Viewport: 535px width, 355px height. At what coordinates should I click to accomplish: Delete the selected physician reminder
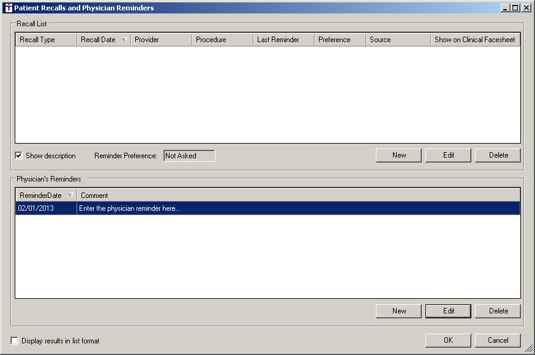click(x=498, y=311)
